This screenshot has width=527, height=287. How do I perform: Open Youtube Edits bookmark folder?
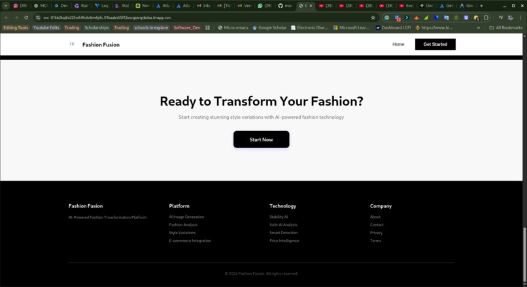tap(46, 27)
